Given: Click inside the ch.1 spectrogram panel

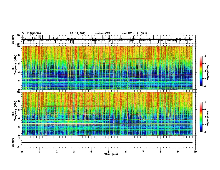Looking at the screenshot, I should pyautogui.click(x=107, y=68).
